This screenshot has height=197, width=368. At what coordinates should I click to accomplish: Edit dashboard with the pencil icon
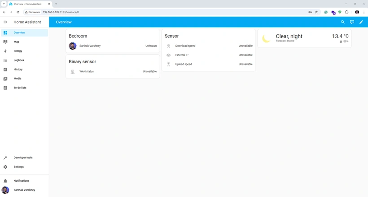pyautogui.click(x=361, y=22)
